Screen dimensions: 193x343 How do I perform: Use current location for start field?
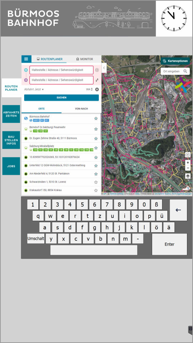(x=97, y=70)
